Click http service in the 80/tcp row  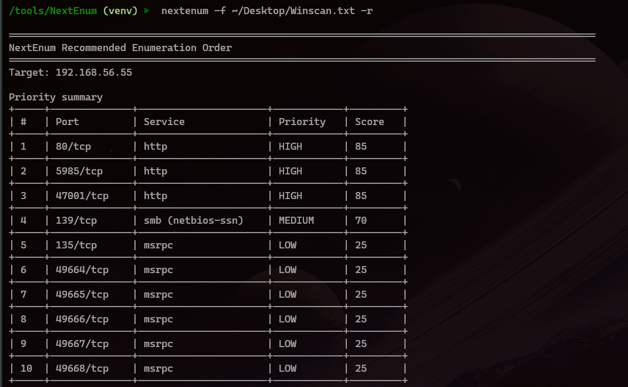(x=156, y=147)
